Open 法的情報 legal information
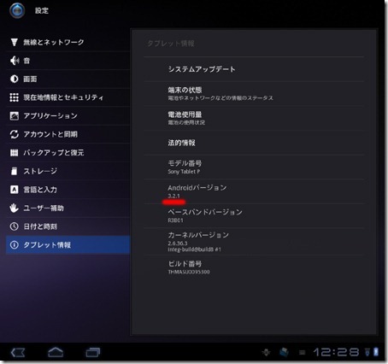This screenshot has height=364, width=388. tap(254, 143)
